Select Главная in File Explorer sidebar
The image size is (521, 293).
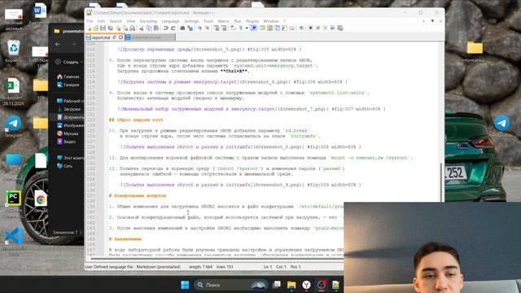(68, 77)
